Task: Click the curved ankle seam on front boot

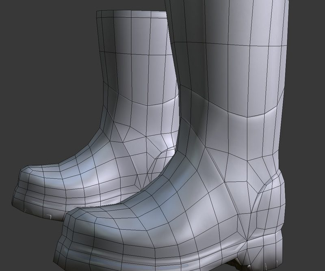Action: click(244, 116)
